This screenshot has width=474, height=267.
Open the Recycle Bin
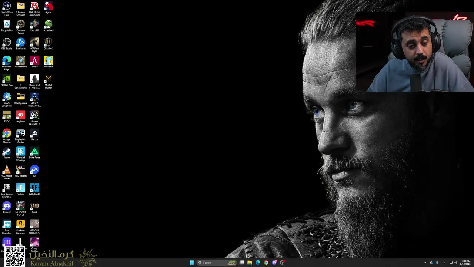click(7, 26)
